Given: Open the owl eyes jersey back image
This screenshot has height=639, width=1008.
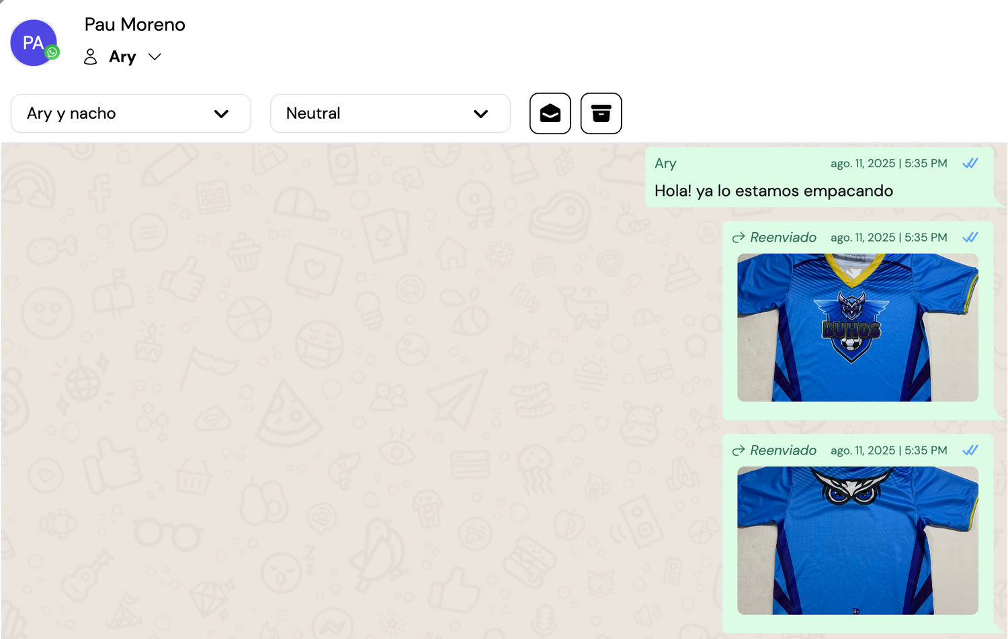Looking at the screenshot, I should tap(857, 540).
